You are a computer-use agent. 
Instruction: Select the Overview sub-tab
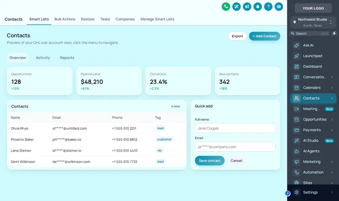pyautogui.click(x=17, y=58)
